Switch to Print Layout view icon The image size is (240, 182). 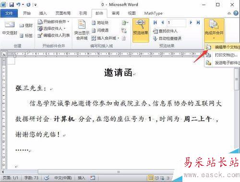(151, 178)
